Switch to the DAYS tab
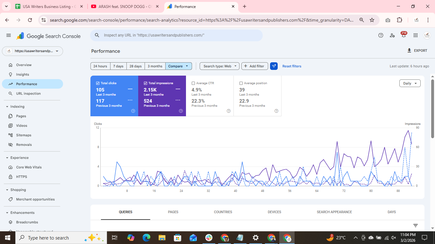The width and height of the screenshot is (435, 244). coord(392,212)
